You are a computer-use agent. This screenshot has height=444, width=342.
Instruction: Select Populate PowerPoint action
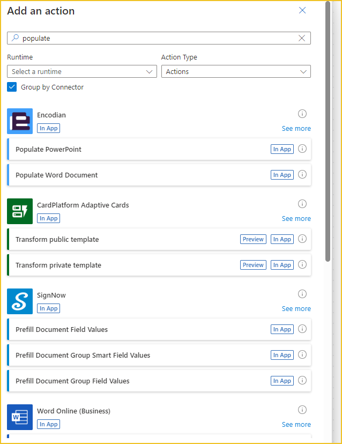pos(159,149)
